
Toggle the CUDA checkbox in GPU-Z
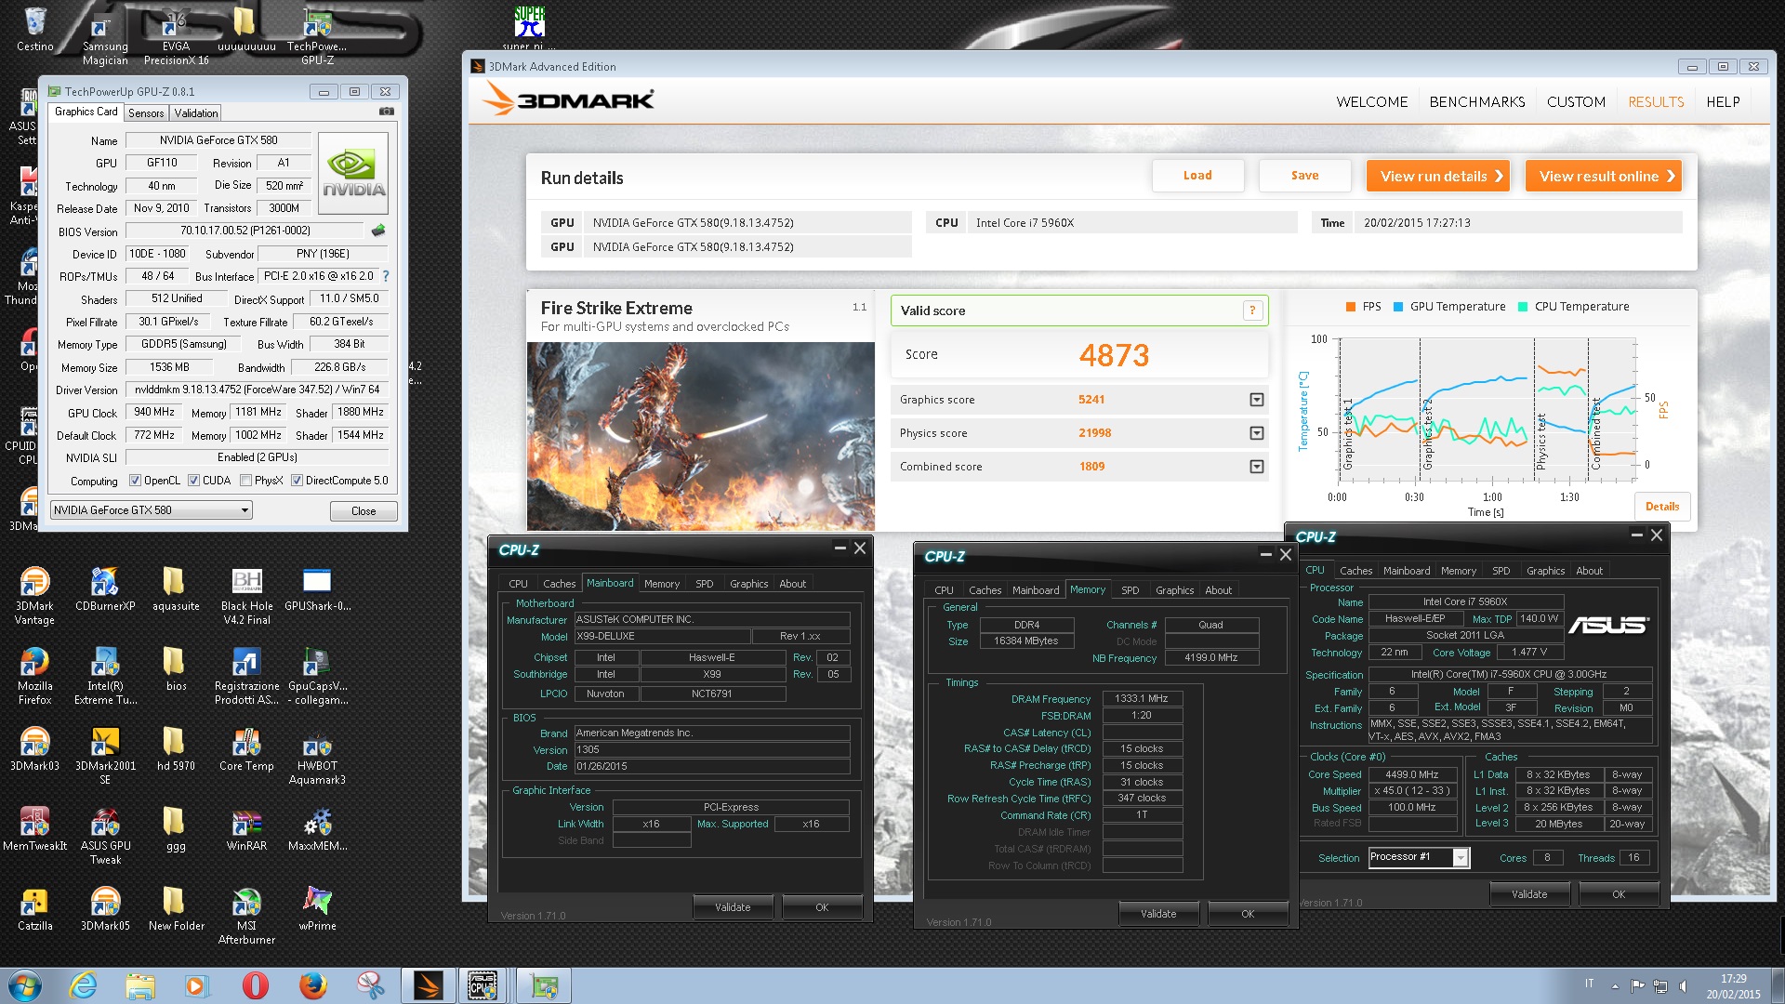point(194,481)
